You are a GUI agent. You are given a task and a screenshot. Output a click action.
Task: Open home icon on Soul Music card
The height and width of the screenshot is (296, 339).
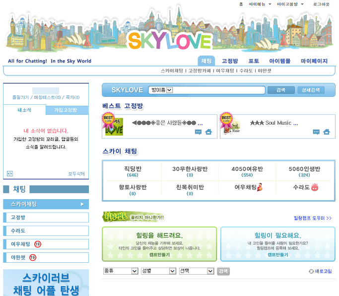(327, 132)
